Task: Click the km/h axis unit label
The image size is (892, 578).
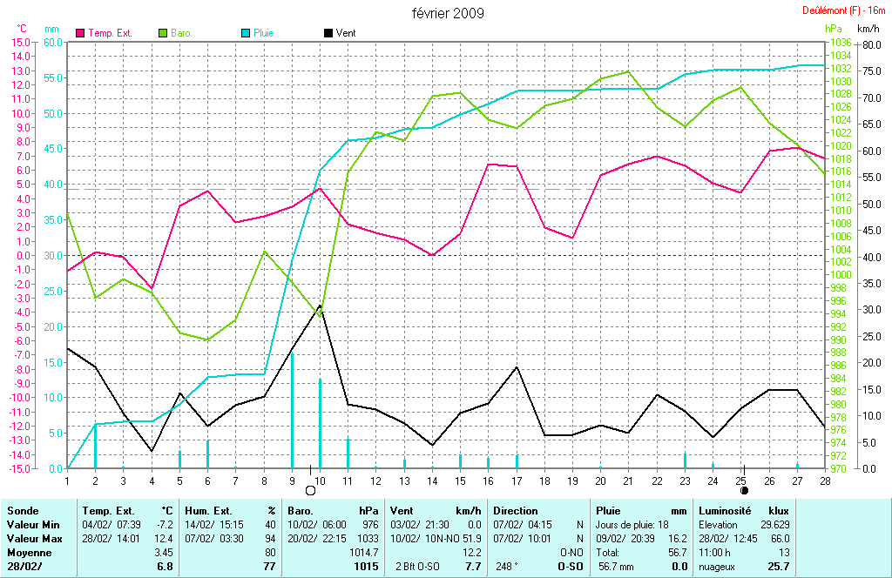Action: coord(871,30)
